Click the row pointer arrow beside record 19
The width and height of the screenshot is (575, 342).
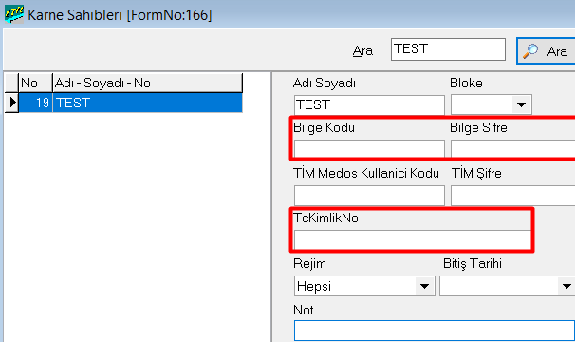[12, 103]
